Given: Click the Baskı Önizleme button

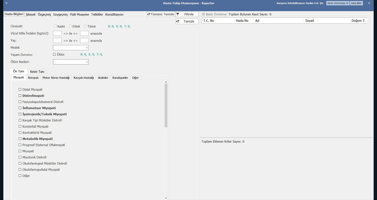Looking at the screenshot, I should click(x=214, y=14).
